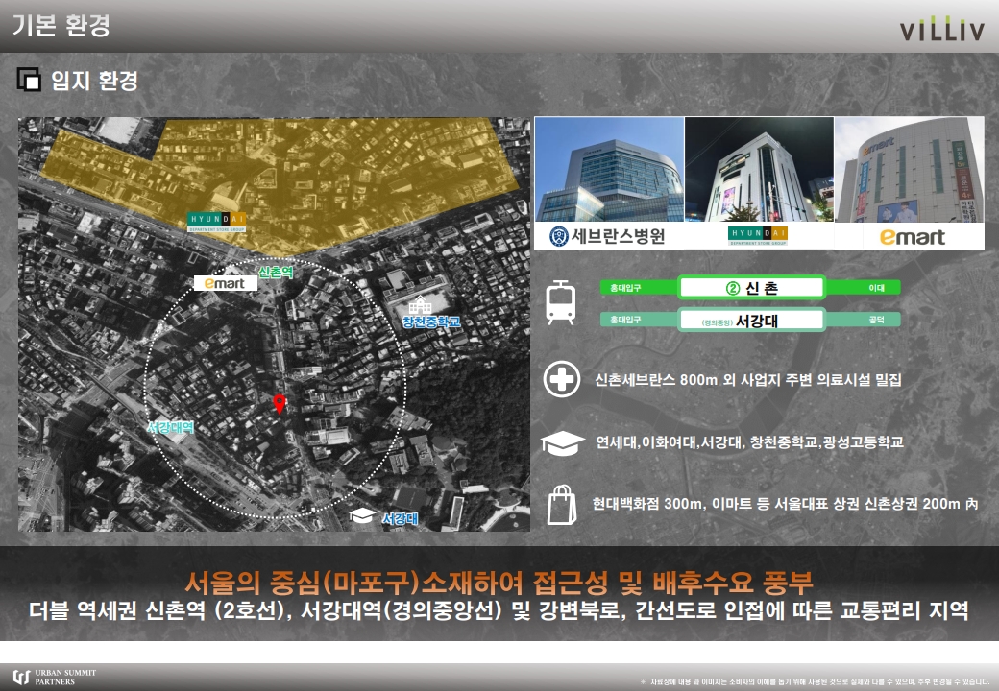
Task: Click 홍대입구 on the 경의중앙 line bar
Action: [x=625, y=320]
